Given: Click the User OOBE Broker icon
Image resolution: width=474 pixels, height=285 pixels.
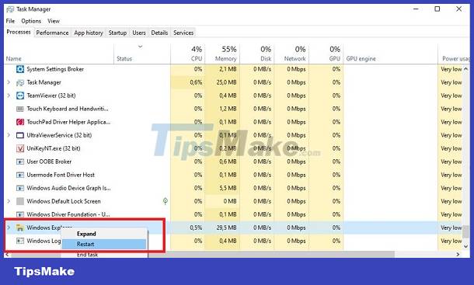Looking at the screenshot, I should pos(20,162).
